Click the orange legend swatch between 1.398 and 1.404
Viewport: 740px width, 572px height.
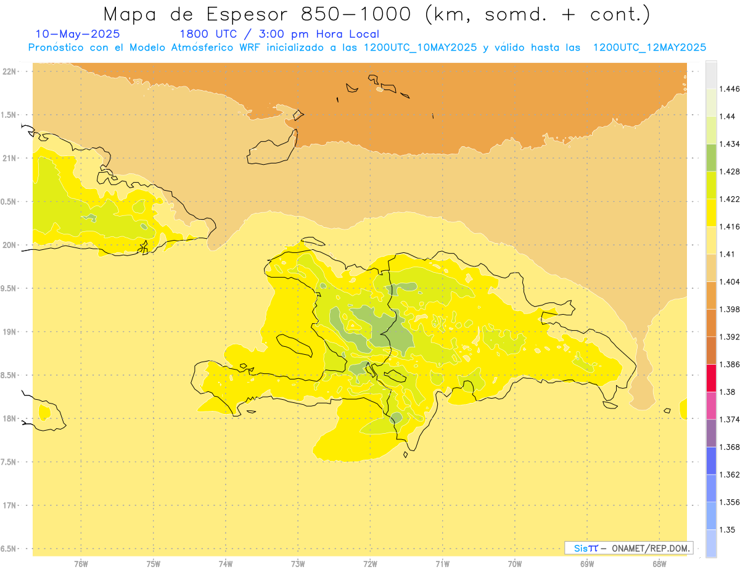pyautogui.click(x=711, y=295)
